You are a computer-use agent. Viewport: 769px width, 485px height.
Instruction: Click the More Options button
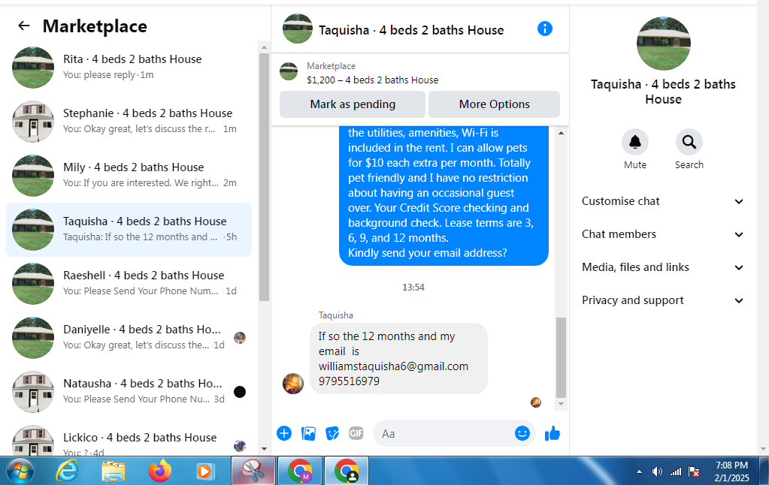494,104
